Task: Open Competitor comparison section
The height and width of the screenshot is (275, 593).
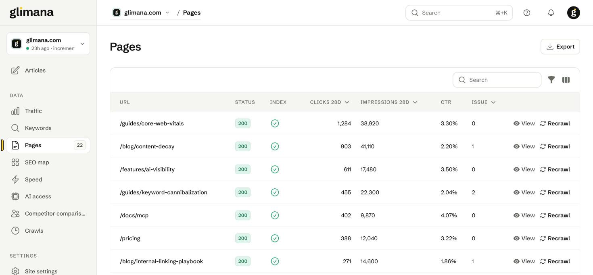Action: pos(48,214)
